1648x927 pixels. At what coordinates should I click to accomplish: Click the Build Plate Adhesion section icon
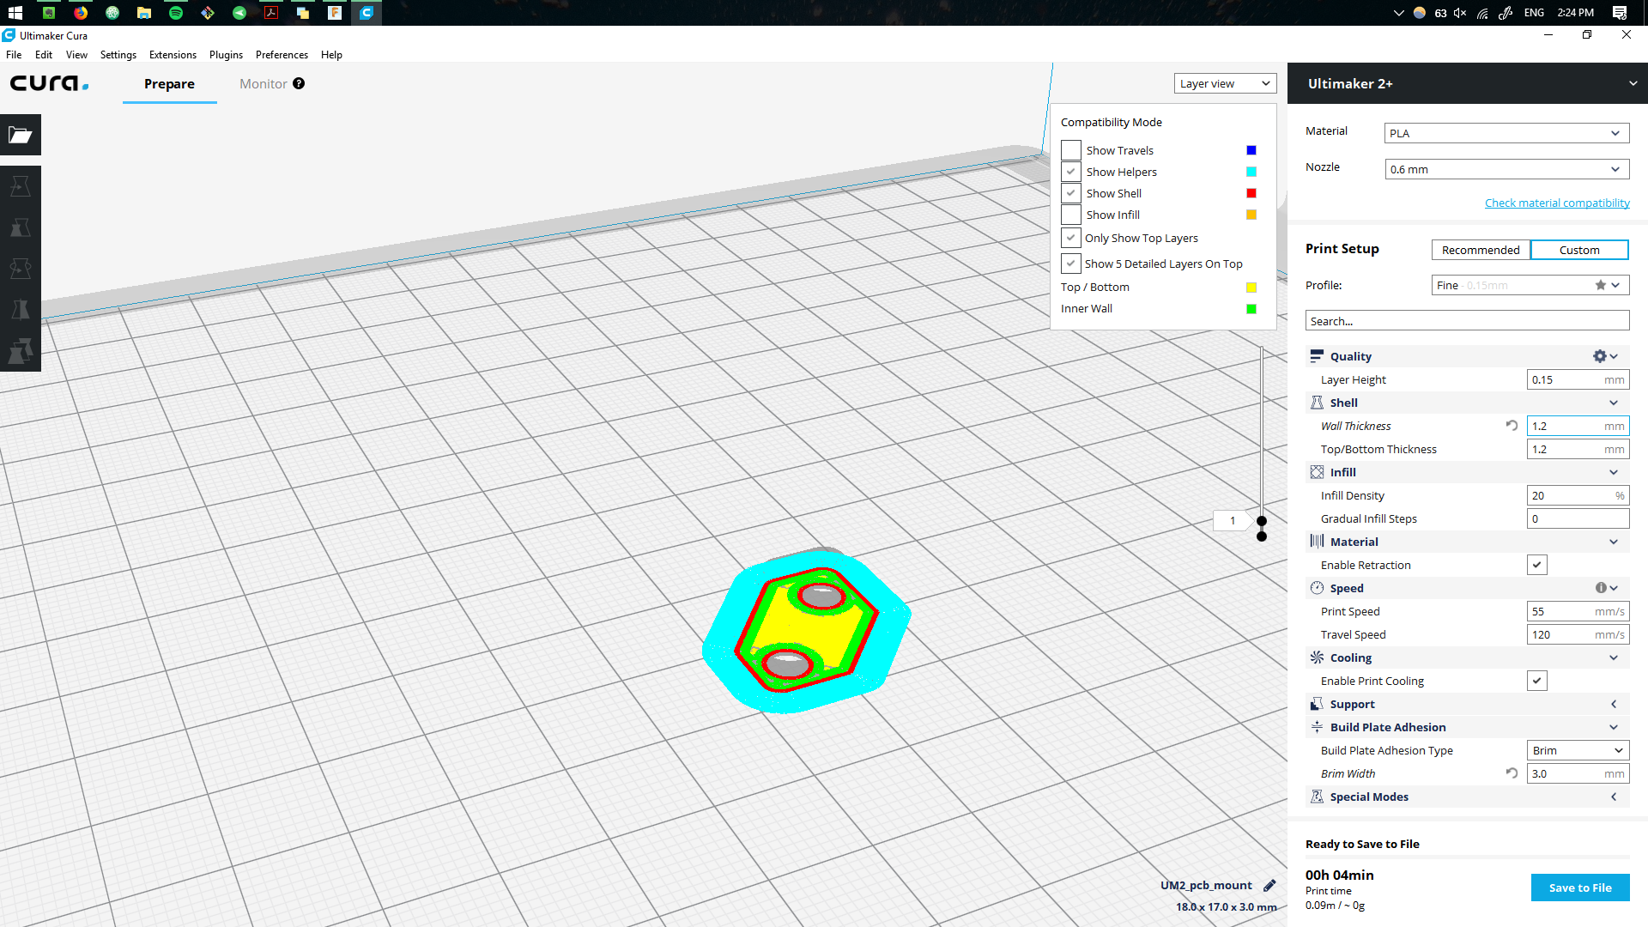pyautogui.click(x=1317, y=727)
